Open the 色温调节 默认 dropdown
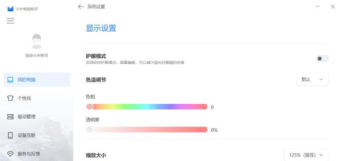The image size is (341, 161). [312, 80]
